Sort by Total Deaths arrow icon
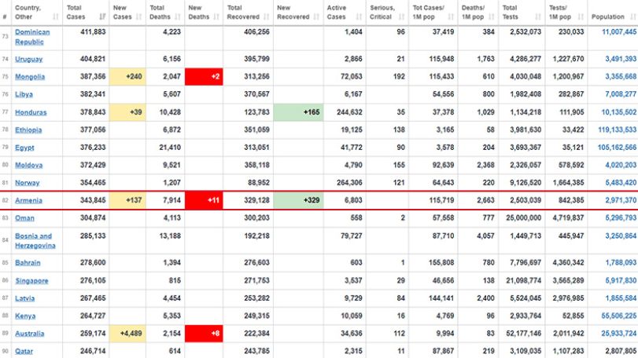This screenshot has width=638, height=358. point(178,16)
